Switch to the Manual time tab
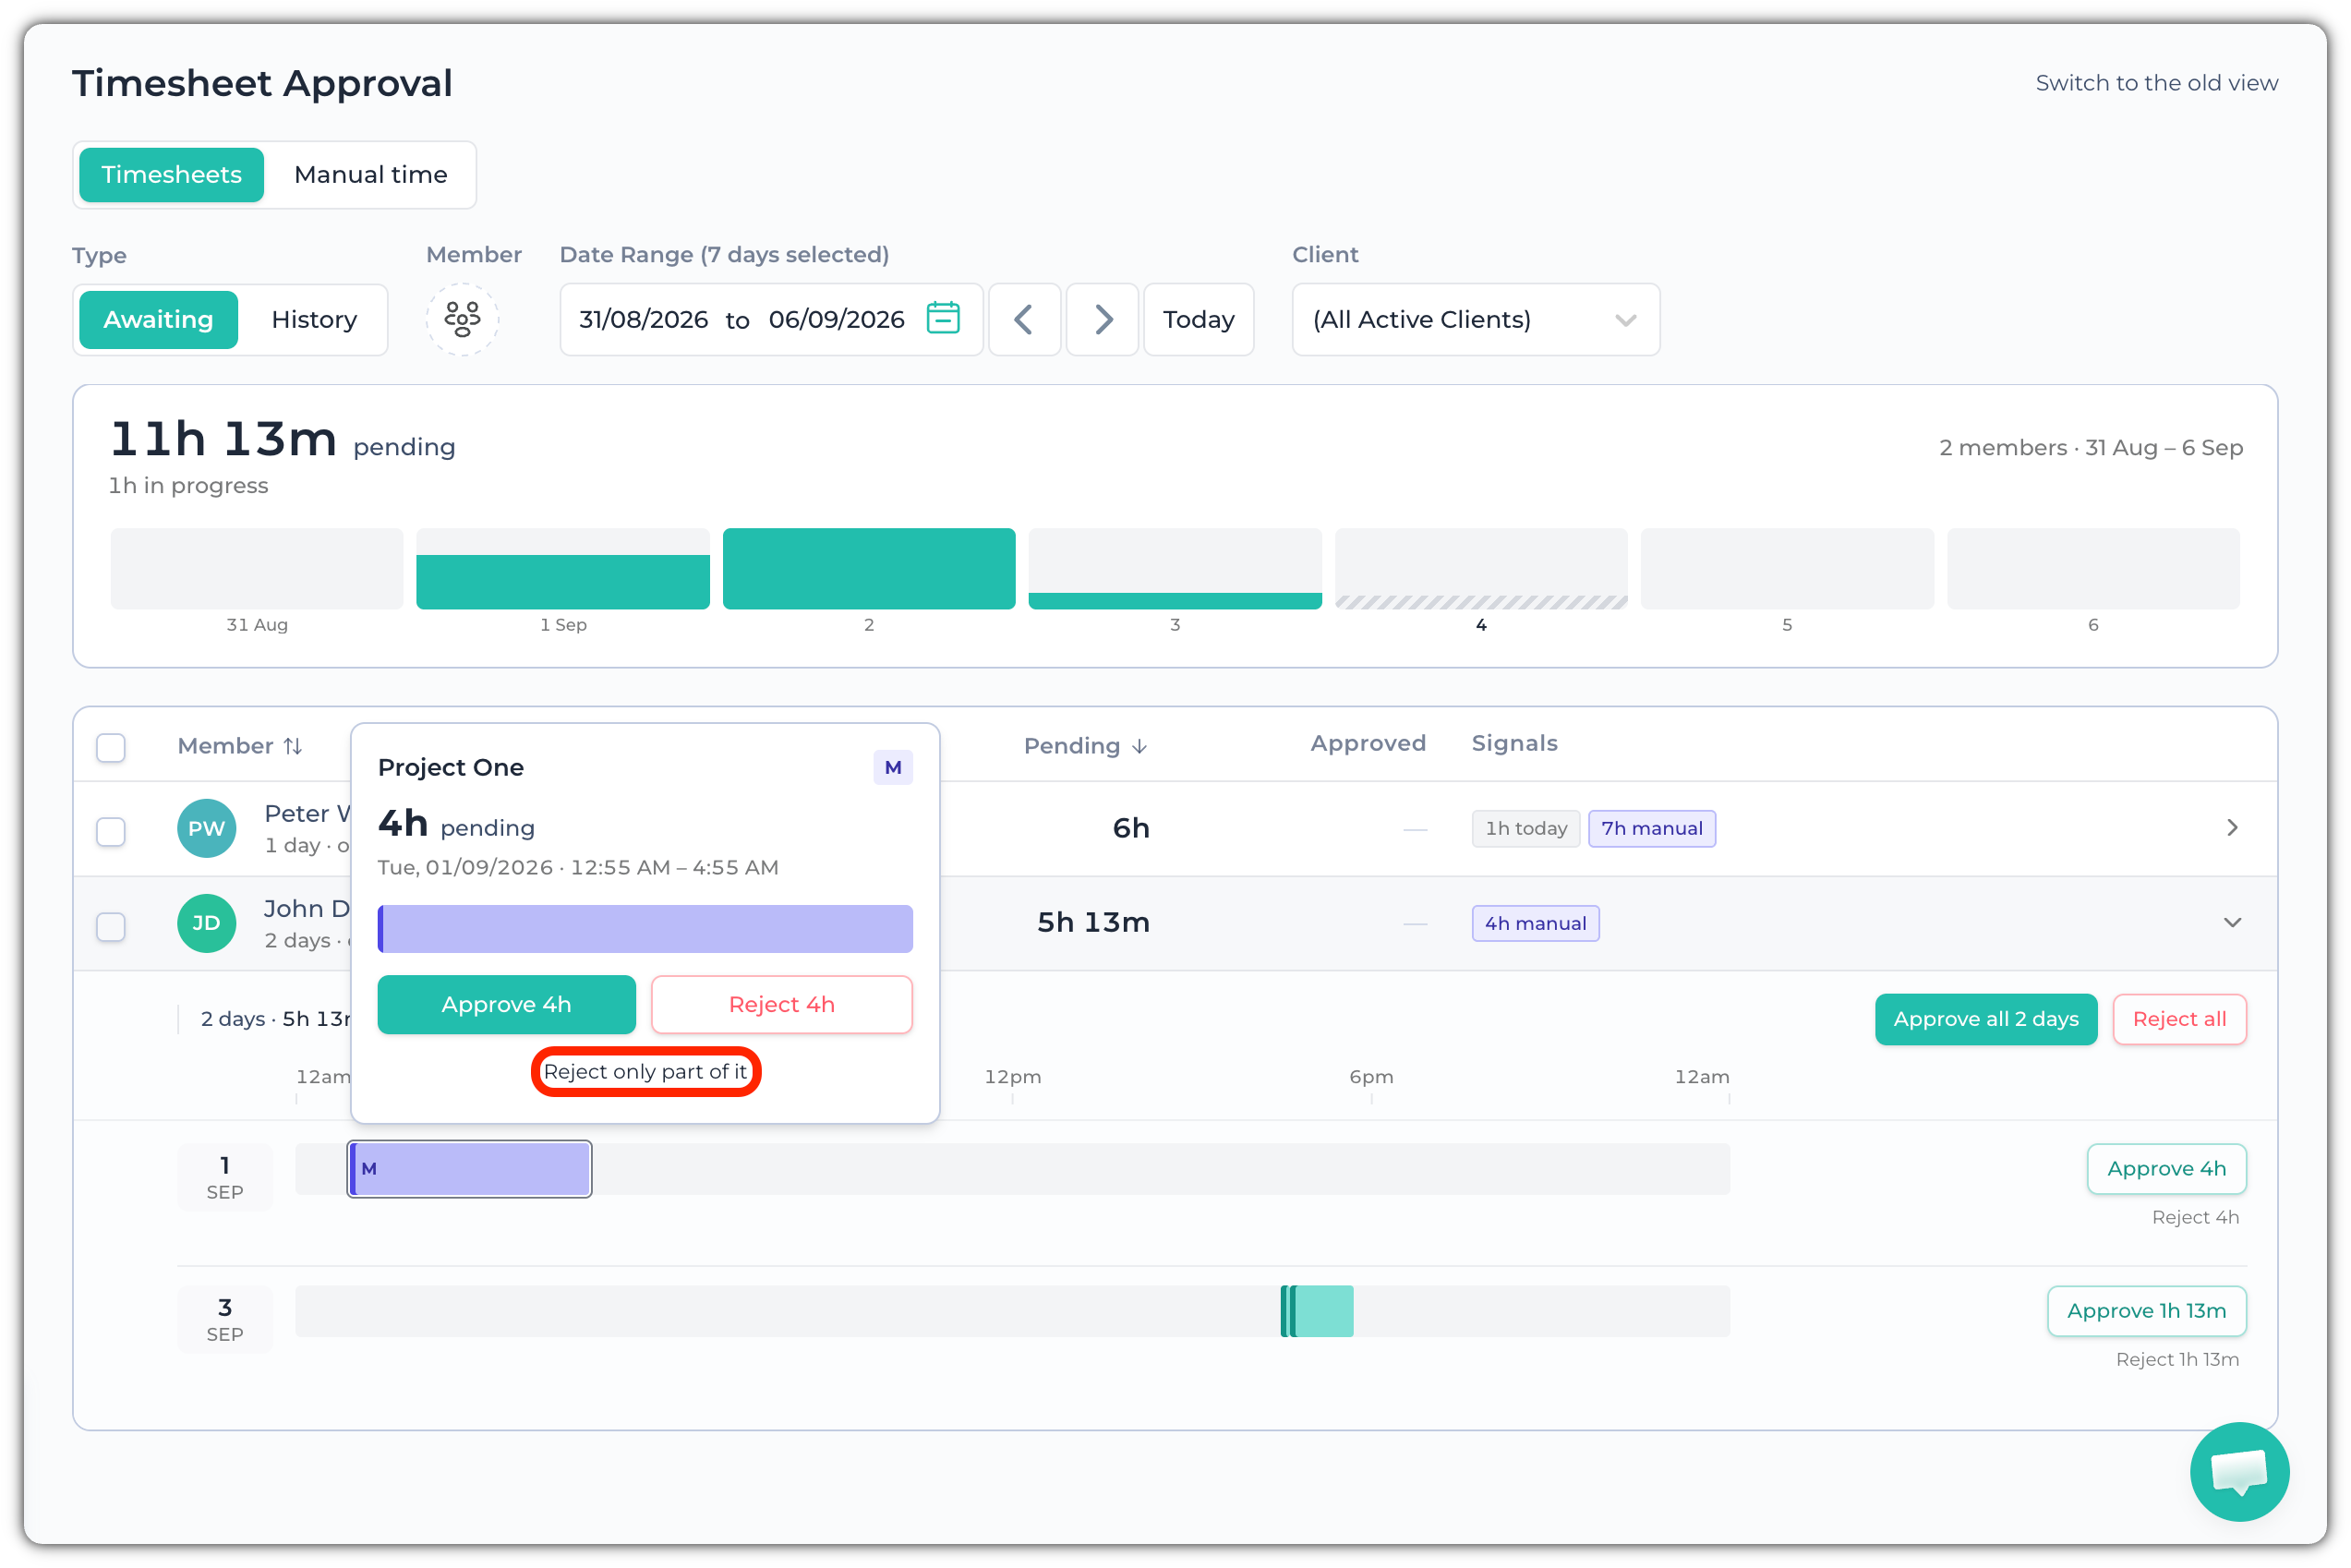 [x=370, y=174]
